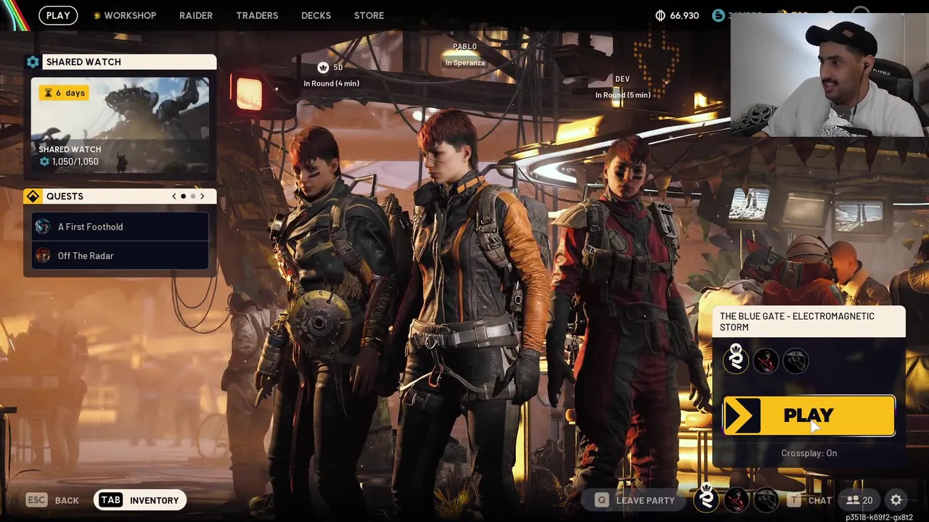This screenshot has height=522, width=929.
Task: Click the Q key hint icon
Action: (x=601, y=500)
